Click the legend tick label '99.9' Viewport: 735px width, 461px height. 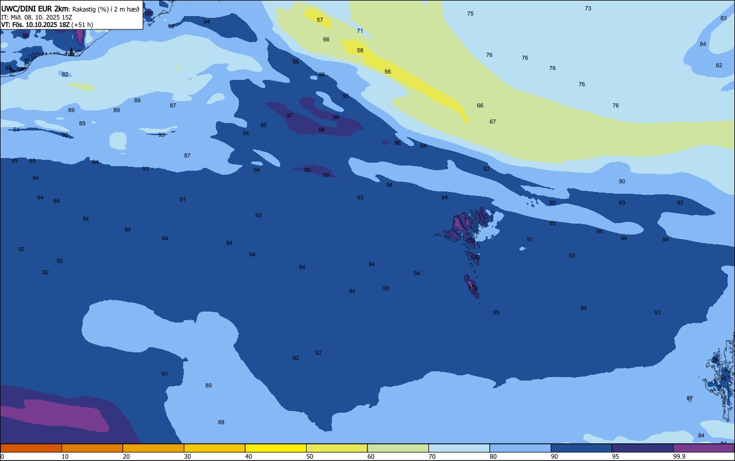tap(680, 456)
